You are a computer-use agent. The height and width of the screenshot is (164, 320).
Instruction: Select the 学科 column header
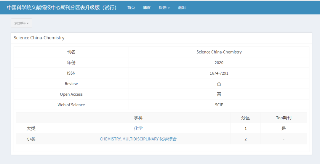pyautogui.click(x=138, y=118)
